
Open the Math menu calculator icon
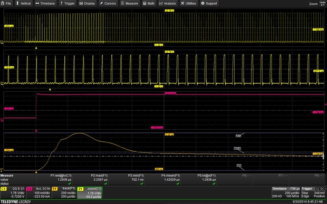(x=145, y=3)
